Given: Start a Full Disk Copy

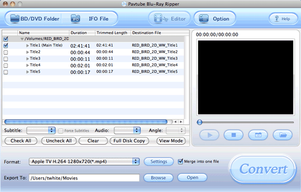Looking at the screenshot, I should click(129, 141).
